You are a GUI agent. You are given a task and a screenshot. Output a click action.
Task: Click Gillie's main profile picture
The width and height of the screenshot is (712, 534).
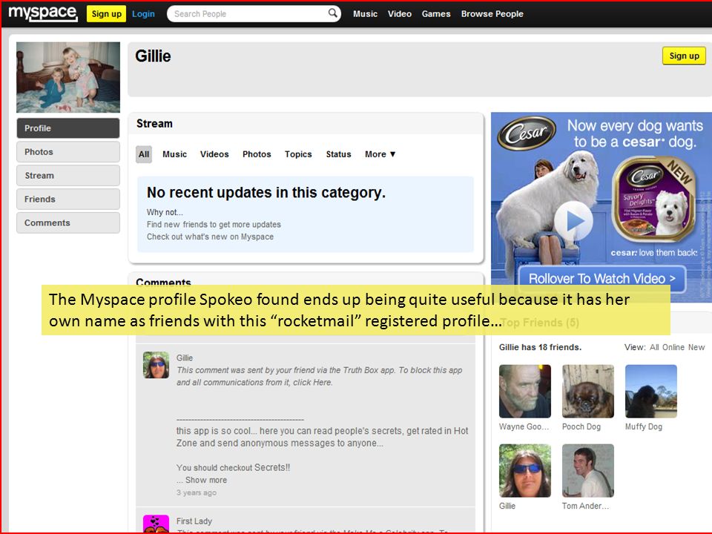tap(68, 77)
